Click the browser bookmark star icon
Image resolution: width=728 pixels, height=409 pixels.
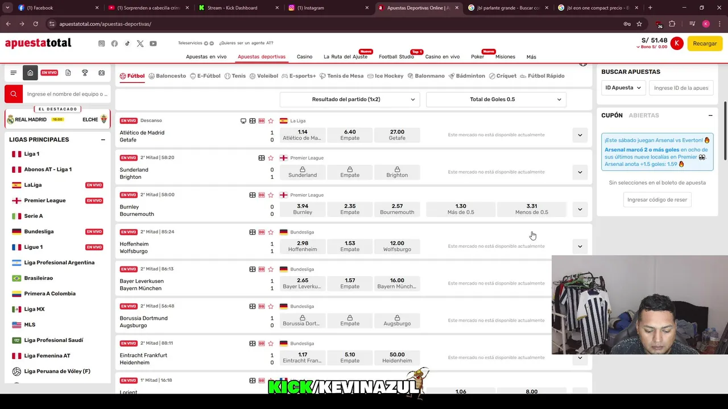(x=639, y=24)
